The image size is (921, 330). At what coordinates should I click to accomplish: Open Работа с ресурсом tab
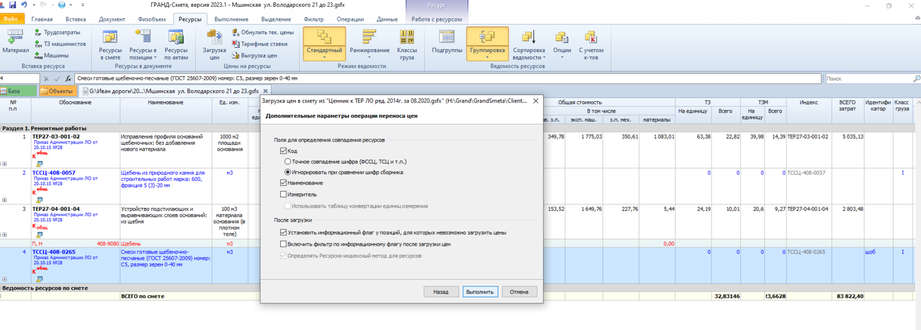[436, 20]
